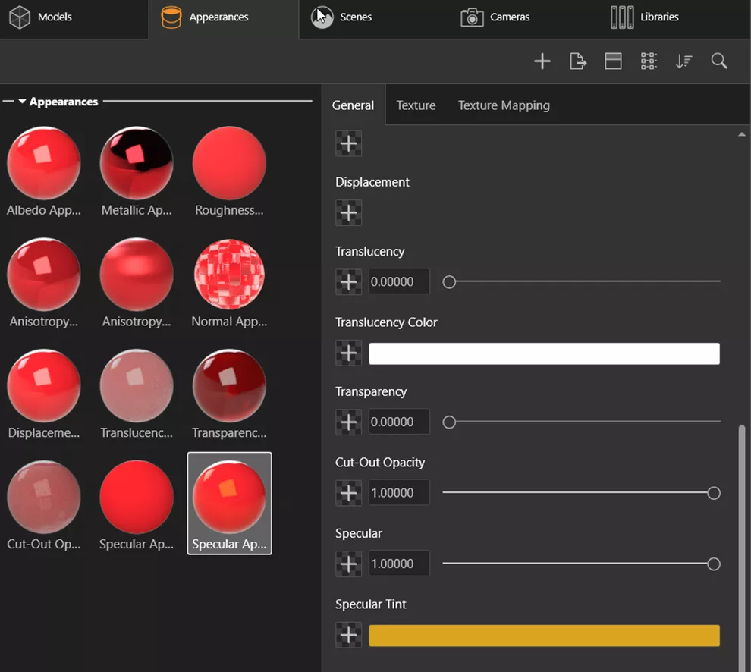Add texture map to Cut-Out Opacity
The image size is (751, 672).
tap(349, 493)
